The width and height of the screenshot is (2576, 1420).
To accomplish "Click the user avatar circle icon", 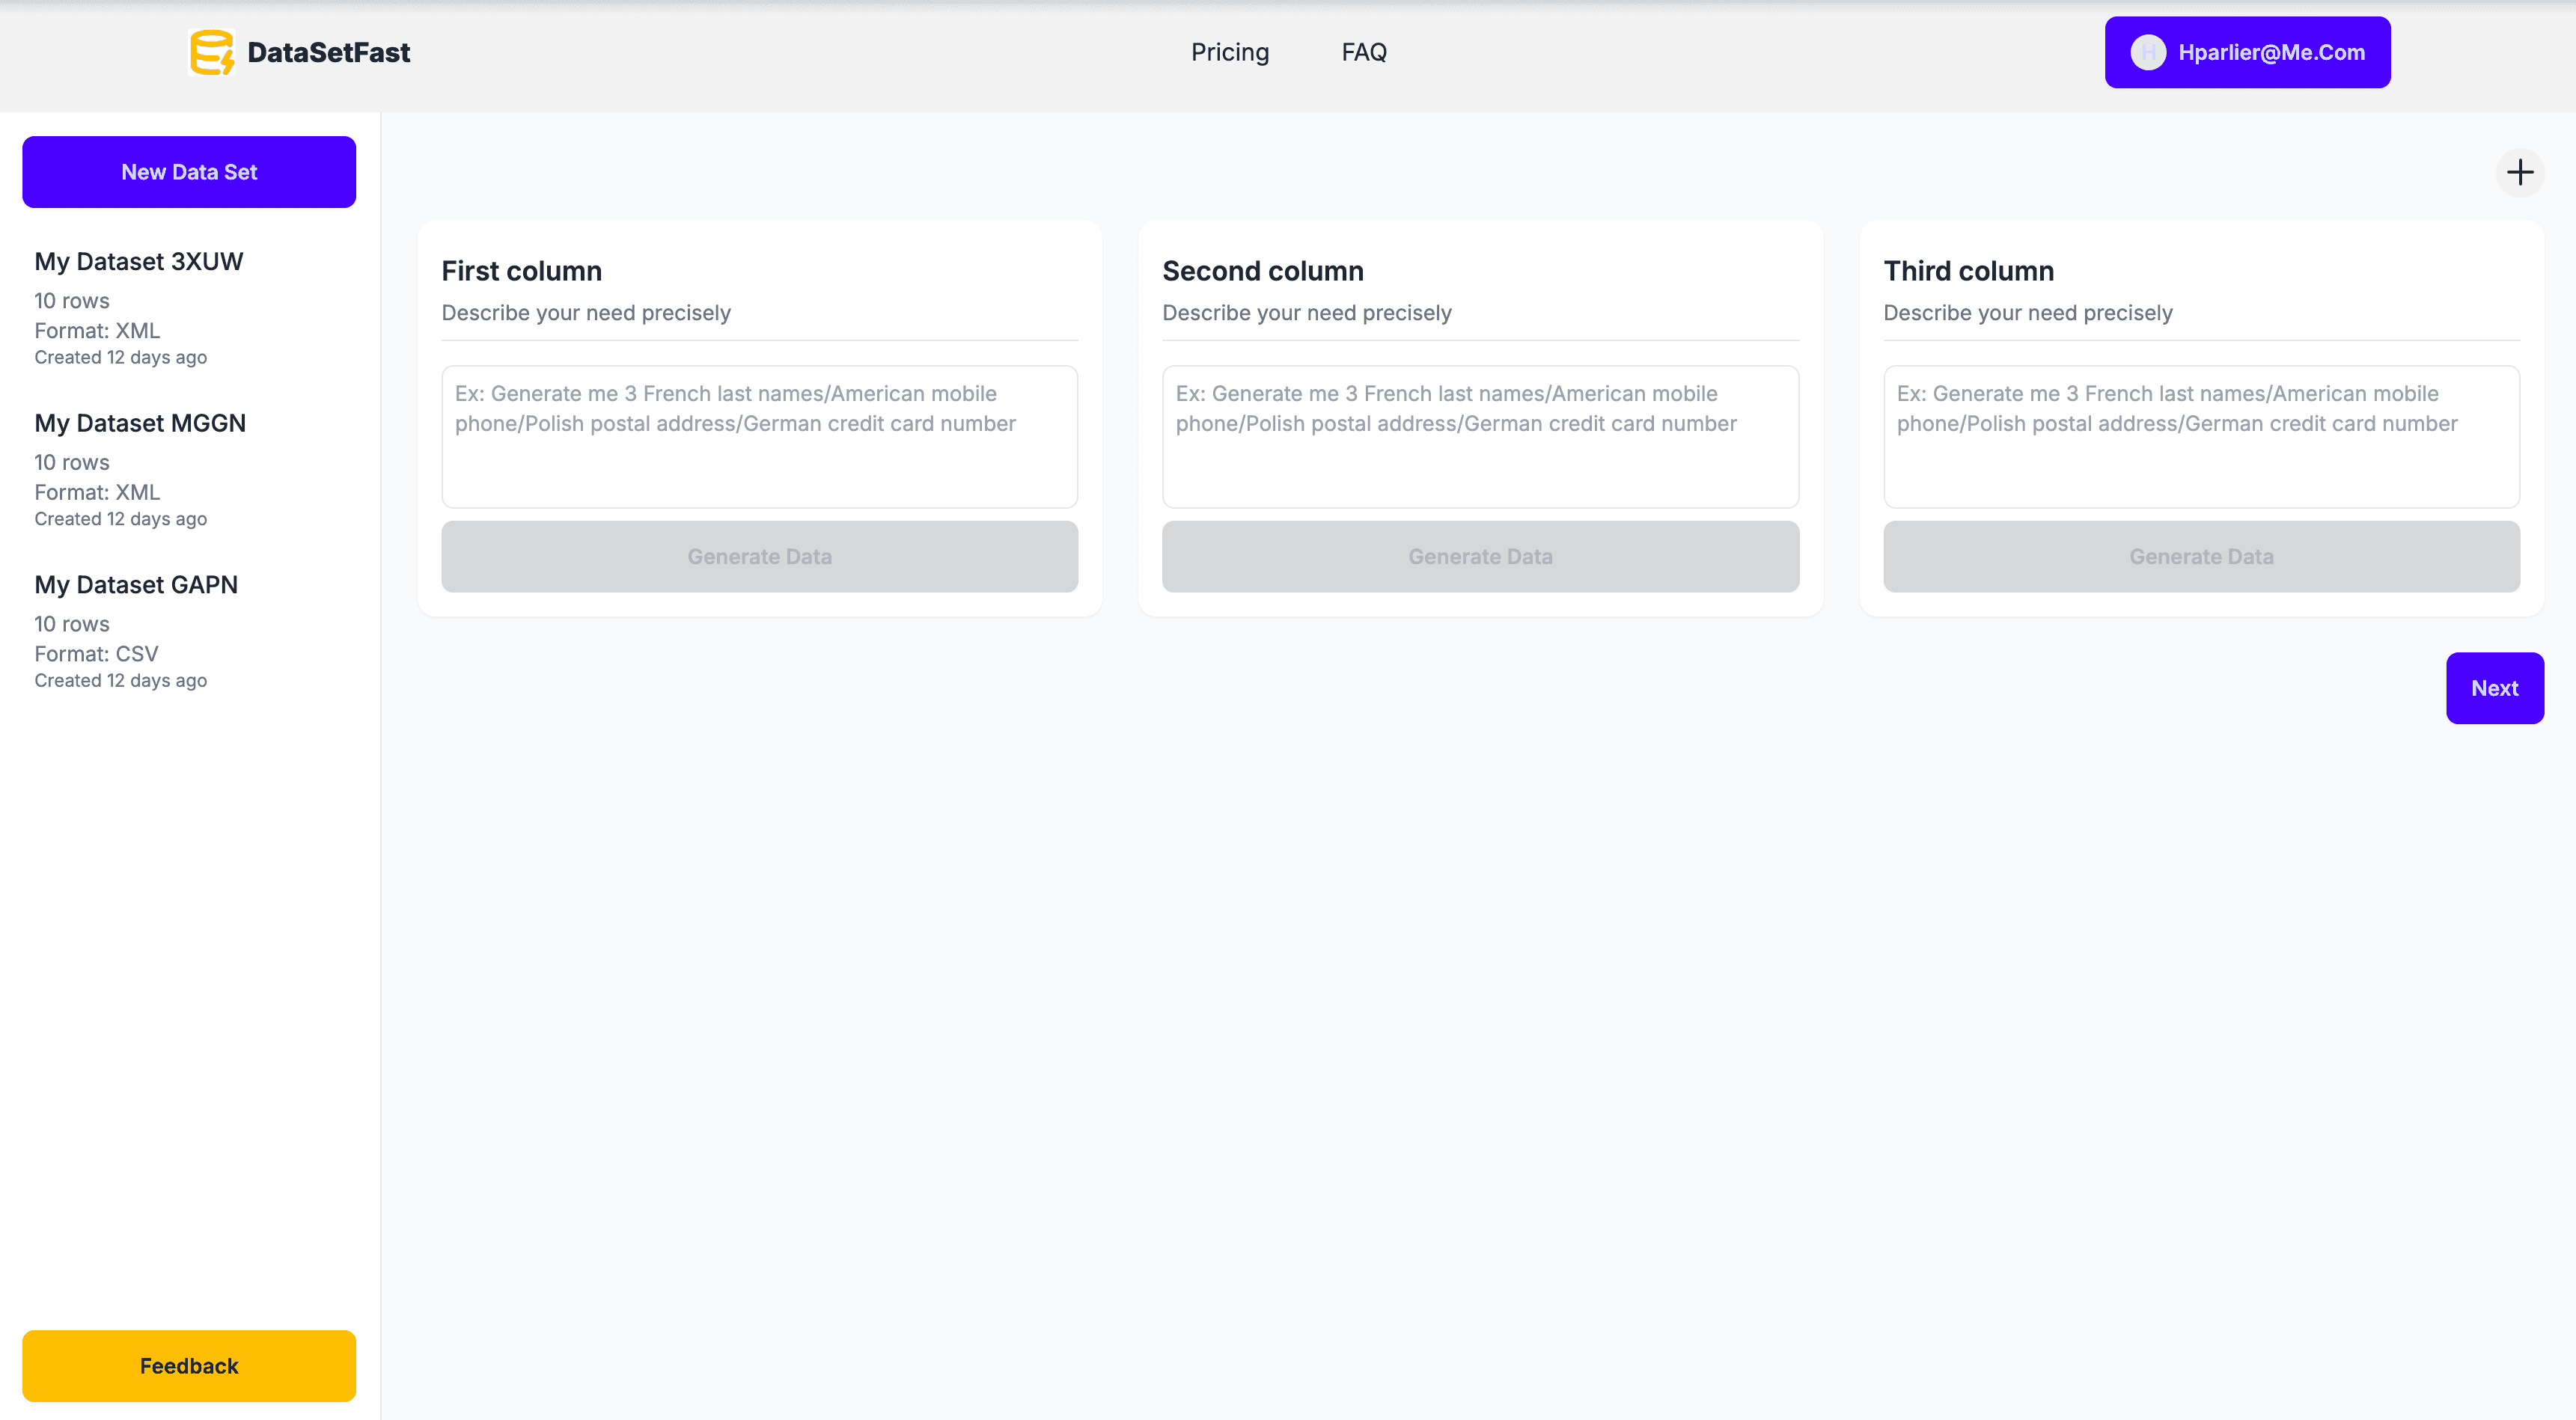I will [2147, 52].
